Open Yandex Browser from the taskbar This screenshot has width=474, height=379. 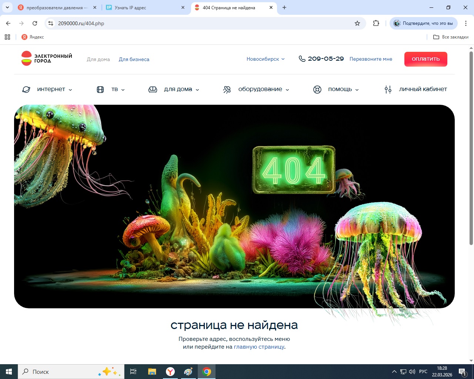(x=170, y=372)
